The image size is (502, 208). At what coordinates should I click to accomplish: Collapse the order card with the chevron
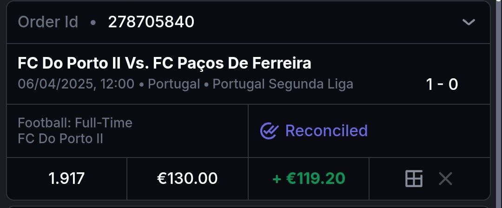[x=469, y=22]
